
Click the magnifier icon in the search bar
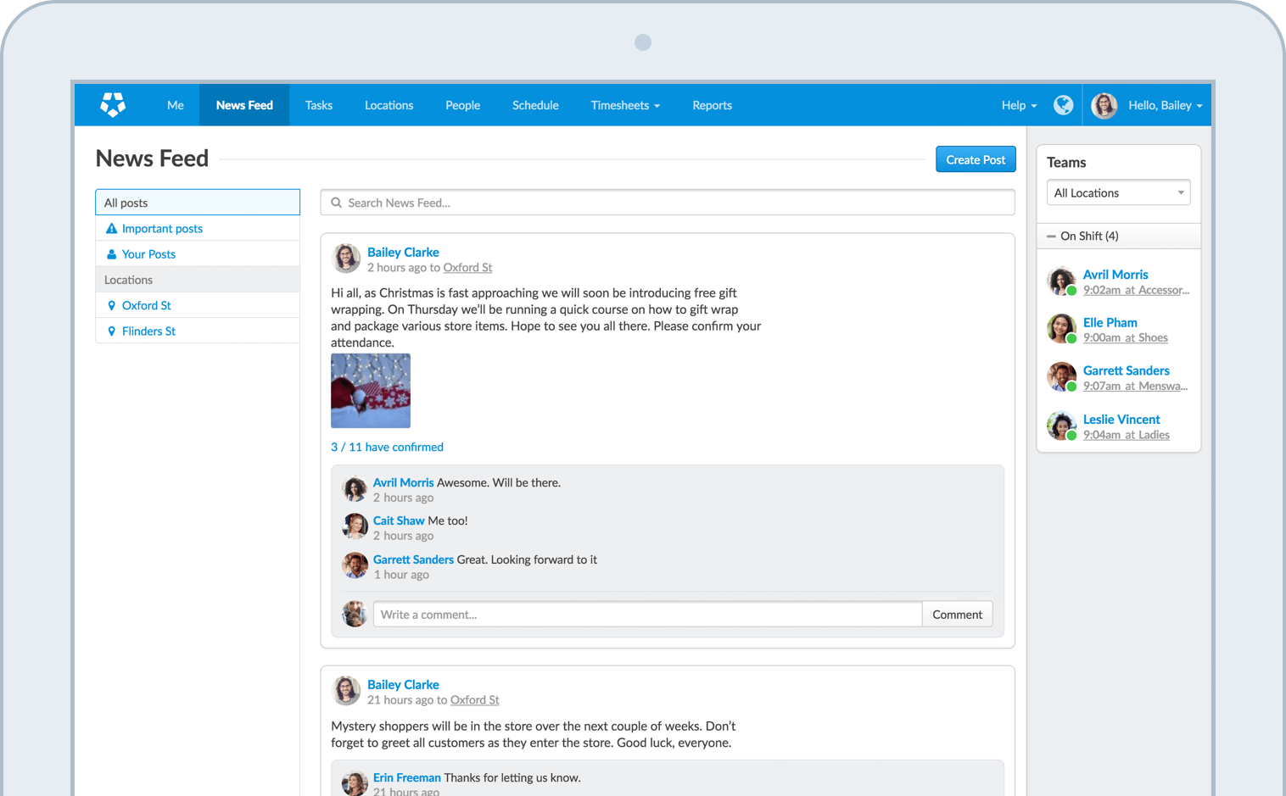point(336,203)
